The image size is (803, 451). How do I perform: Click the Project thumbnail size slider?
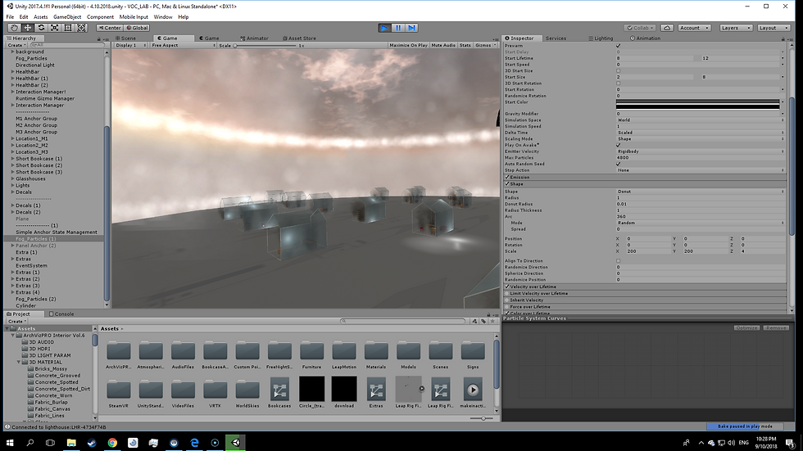[482, 418]
